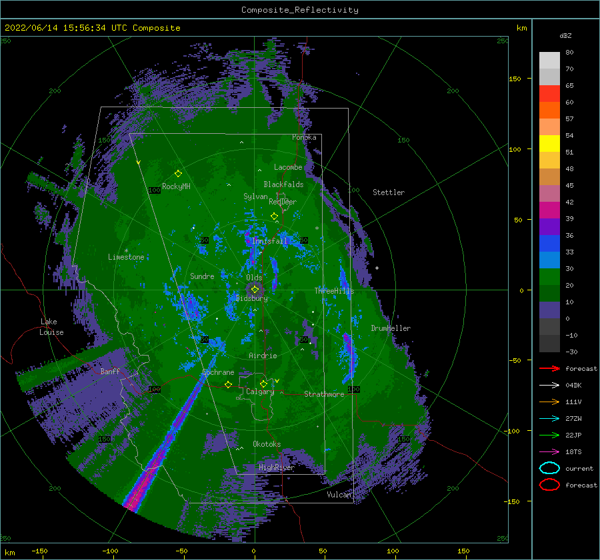Image resolution: width=600 pixels, height=560 pixels.
Task: Select the pink 45-42 dBZ swatch
Action: [549, 193]
